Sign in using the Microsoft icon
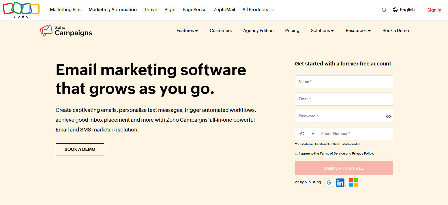This screenshot has height=205, width=448. tap(353, 182)
